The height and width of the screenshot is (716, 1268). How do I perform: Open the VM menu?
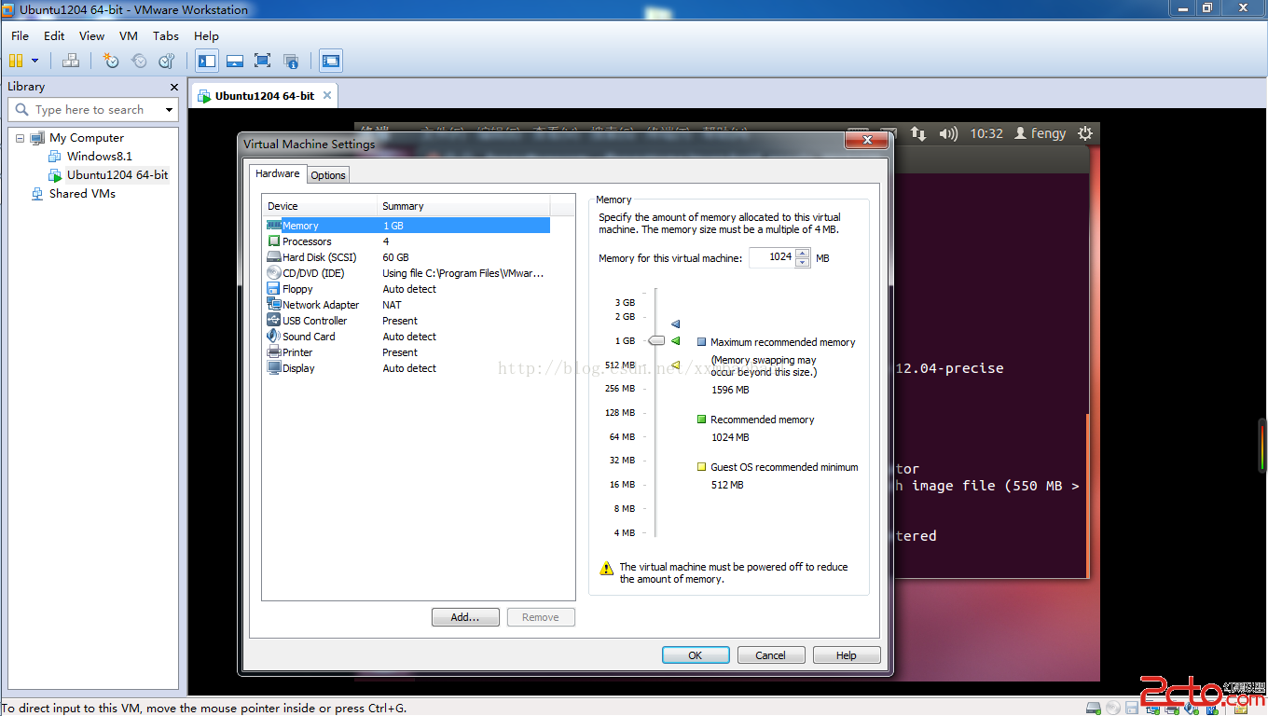point(129,35)
